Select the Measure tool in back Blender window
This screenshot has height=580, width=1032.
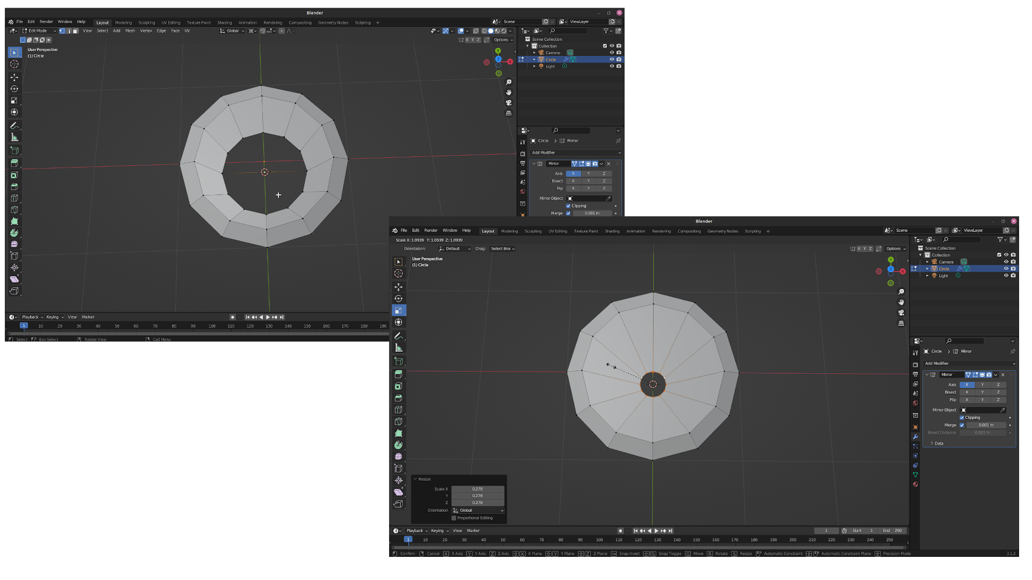coord(15,137)
